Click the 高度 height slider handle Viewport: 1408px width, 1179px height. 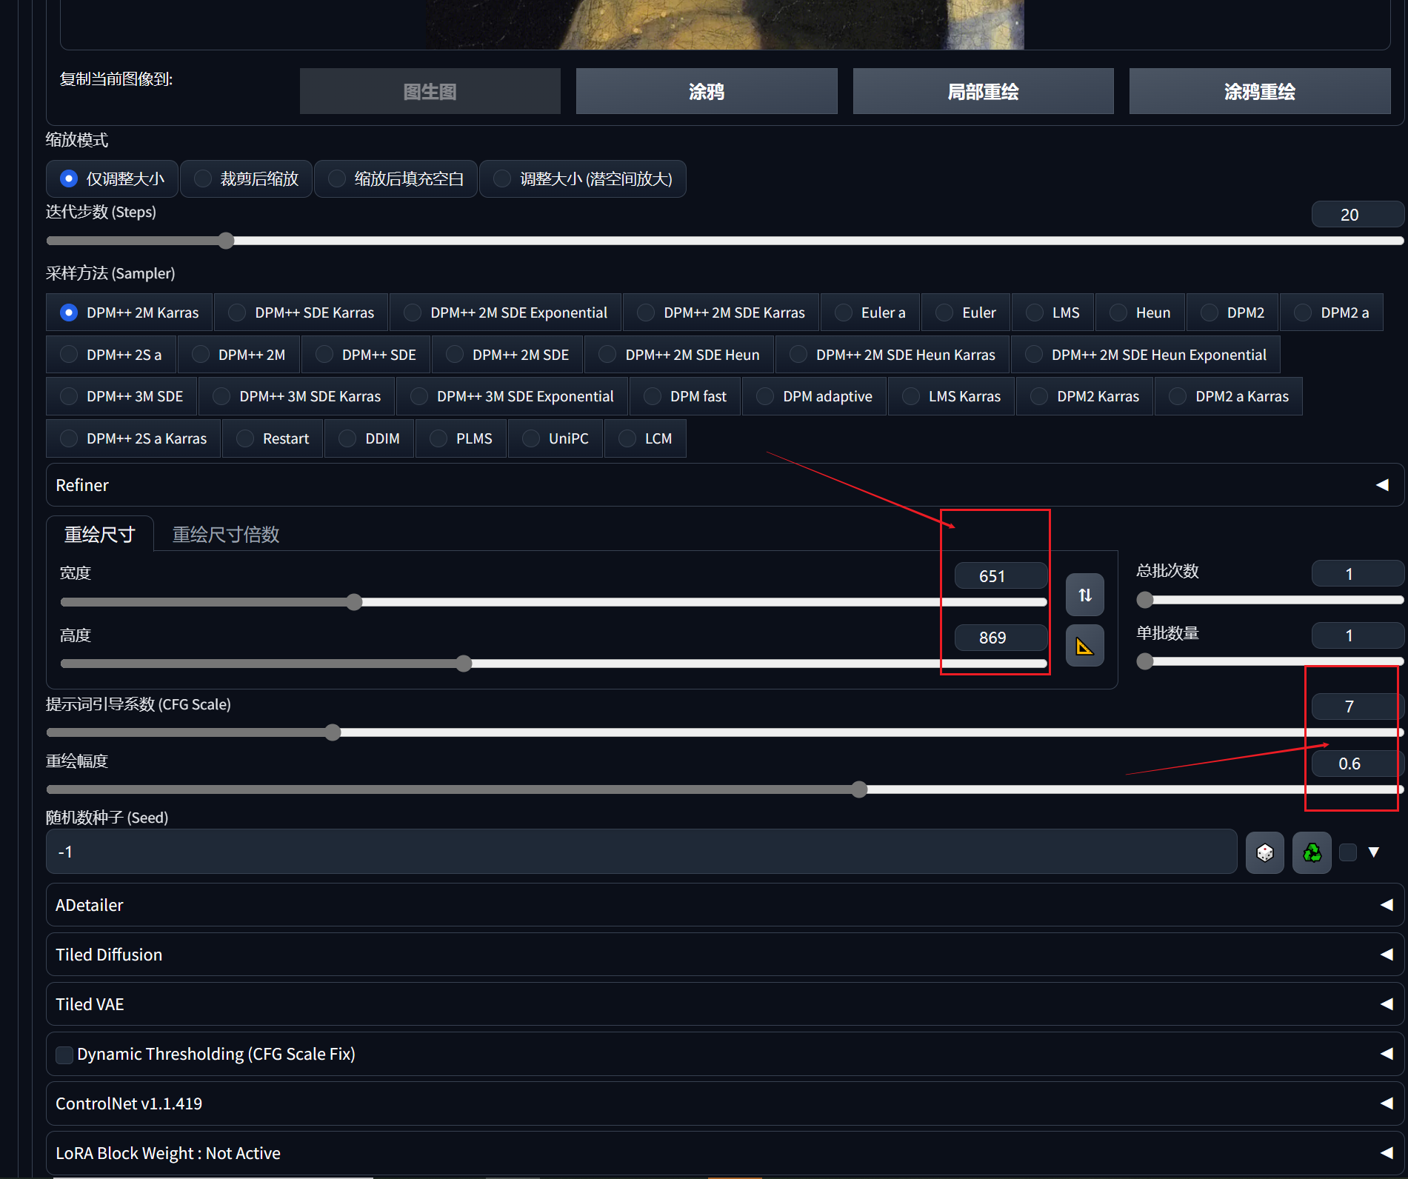click(x=464, y=664)
